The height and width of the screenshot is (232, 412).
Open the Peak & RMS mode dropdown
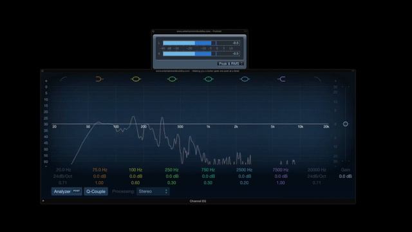230,64
